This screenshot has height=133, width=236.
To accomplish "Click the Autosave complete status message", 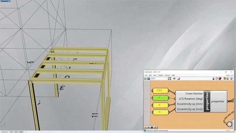I will coord(157,130).
